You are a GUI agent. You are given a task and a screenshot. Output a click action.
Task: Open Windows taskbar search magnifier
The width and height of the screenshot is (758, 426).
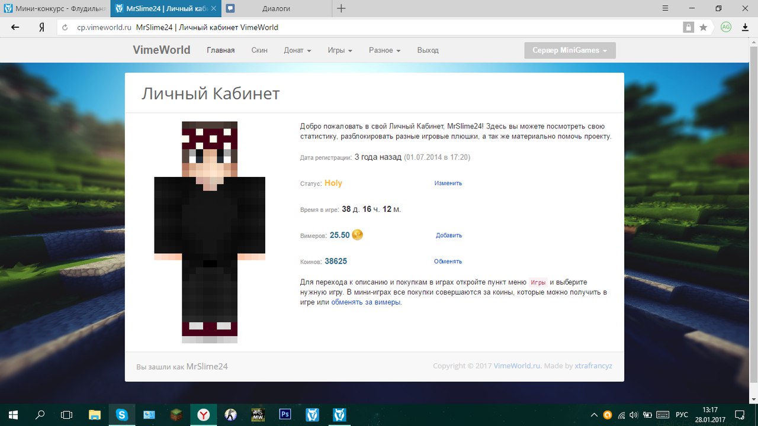(x=40, y=415)
